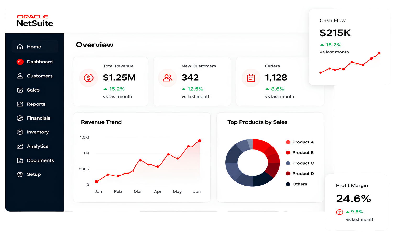The height and width of the screenshot is (236, 393).
Task: Click the people icon on New Customers card
Action: tap(167, 78)
